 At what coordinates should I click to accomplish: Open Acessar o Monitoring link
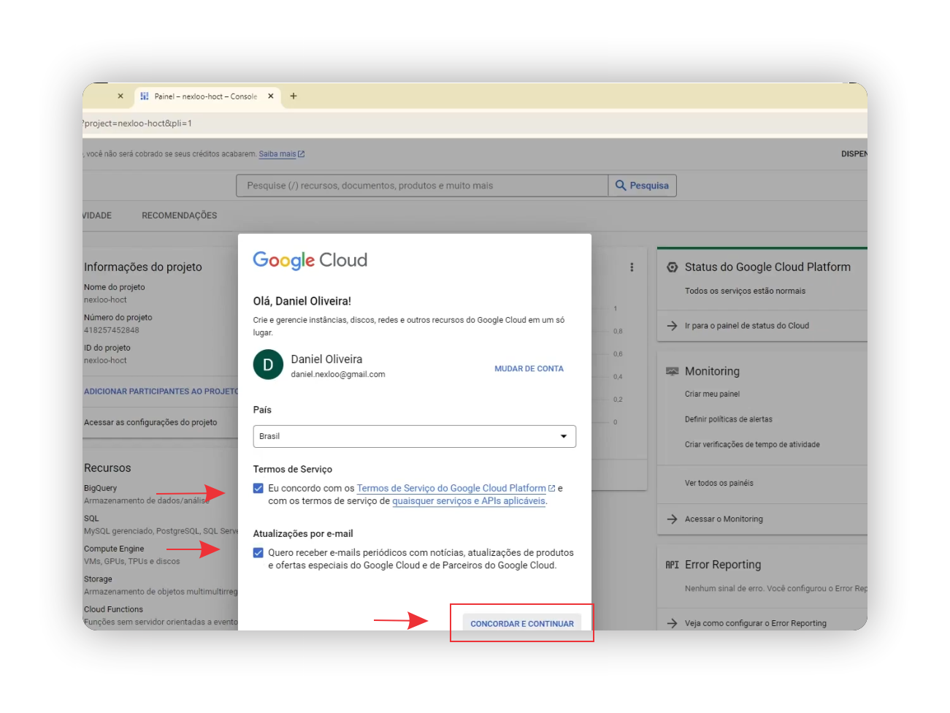(724, 519)
